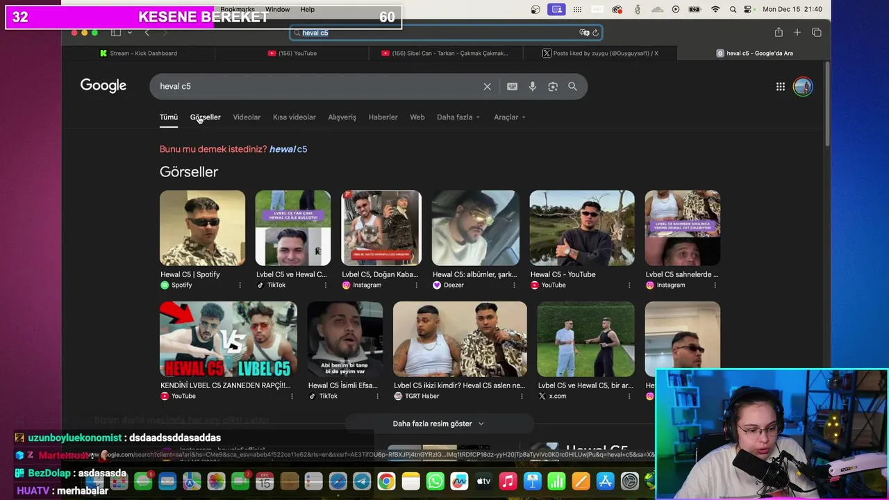Viewport: 889px width, 500px height.
Task: Switch to Kısa videolar tab
Action: 294,117
